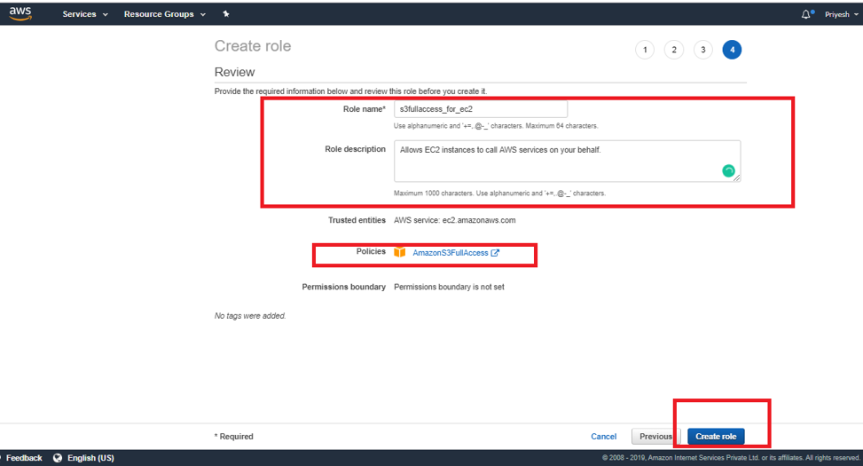
Task: Cancel the role creation
Action: click(603, 437)
